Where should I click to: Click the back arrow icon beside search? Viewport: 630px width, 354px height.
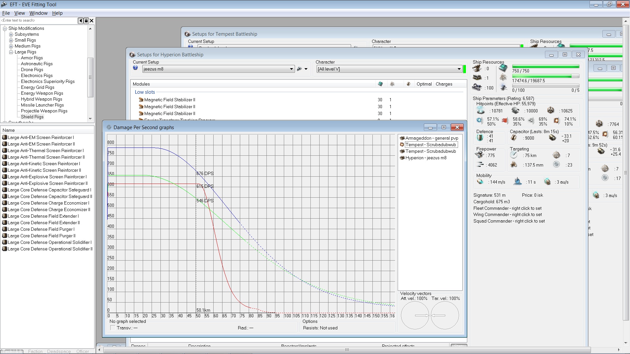click(81, 21)
